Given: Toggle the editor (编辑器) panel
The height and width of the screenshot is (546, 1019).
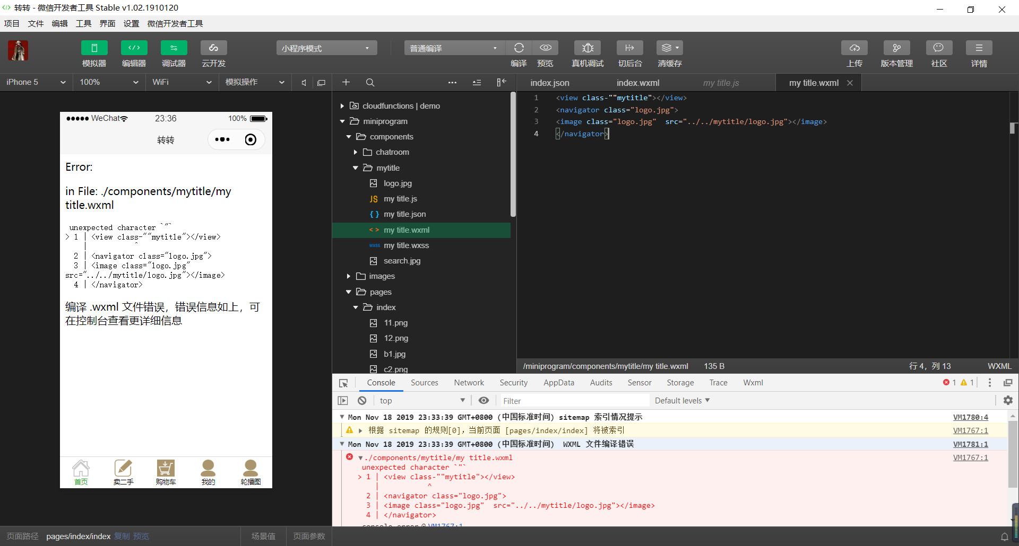Looking at the screenshot, I should tap(134, 48).
